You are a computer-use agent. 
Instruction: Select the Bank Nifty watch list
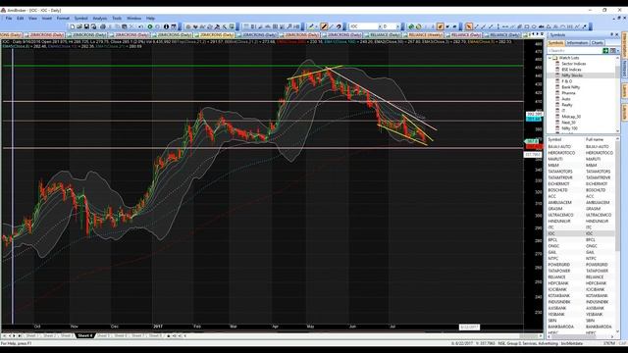(x=571, y=87)
